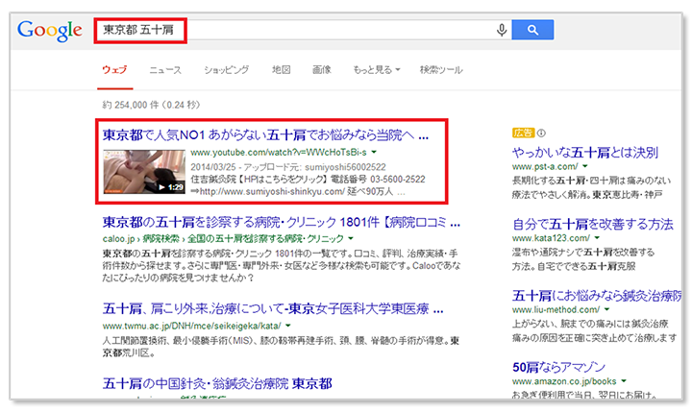Open 五十肩、肩こり外来,治療について result
This screenshot has width=692, height=413.
click(x=273, y=308)
